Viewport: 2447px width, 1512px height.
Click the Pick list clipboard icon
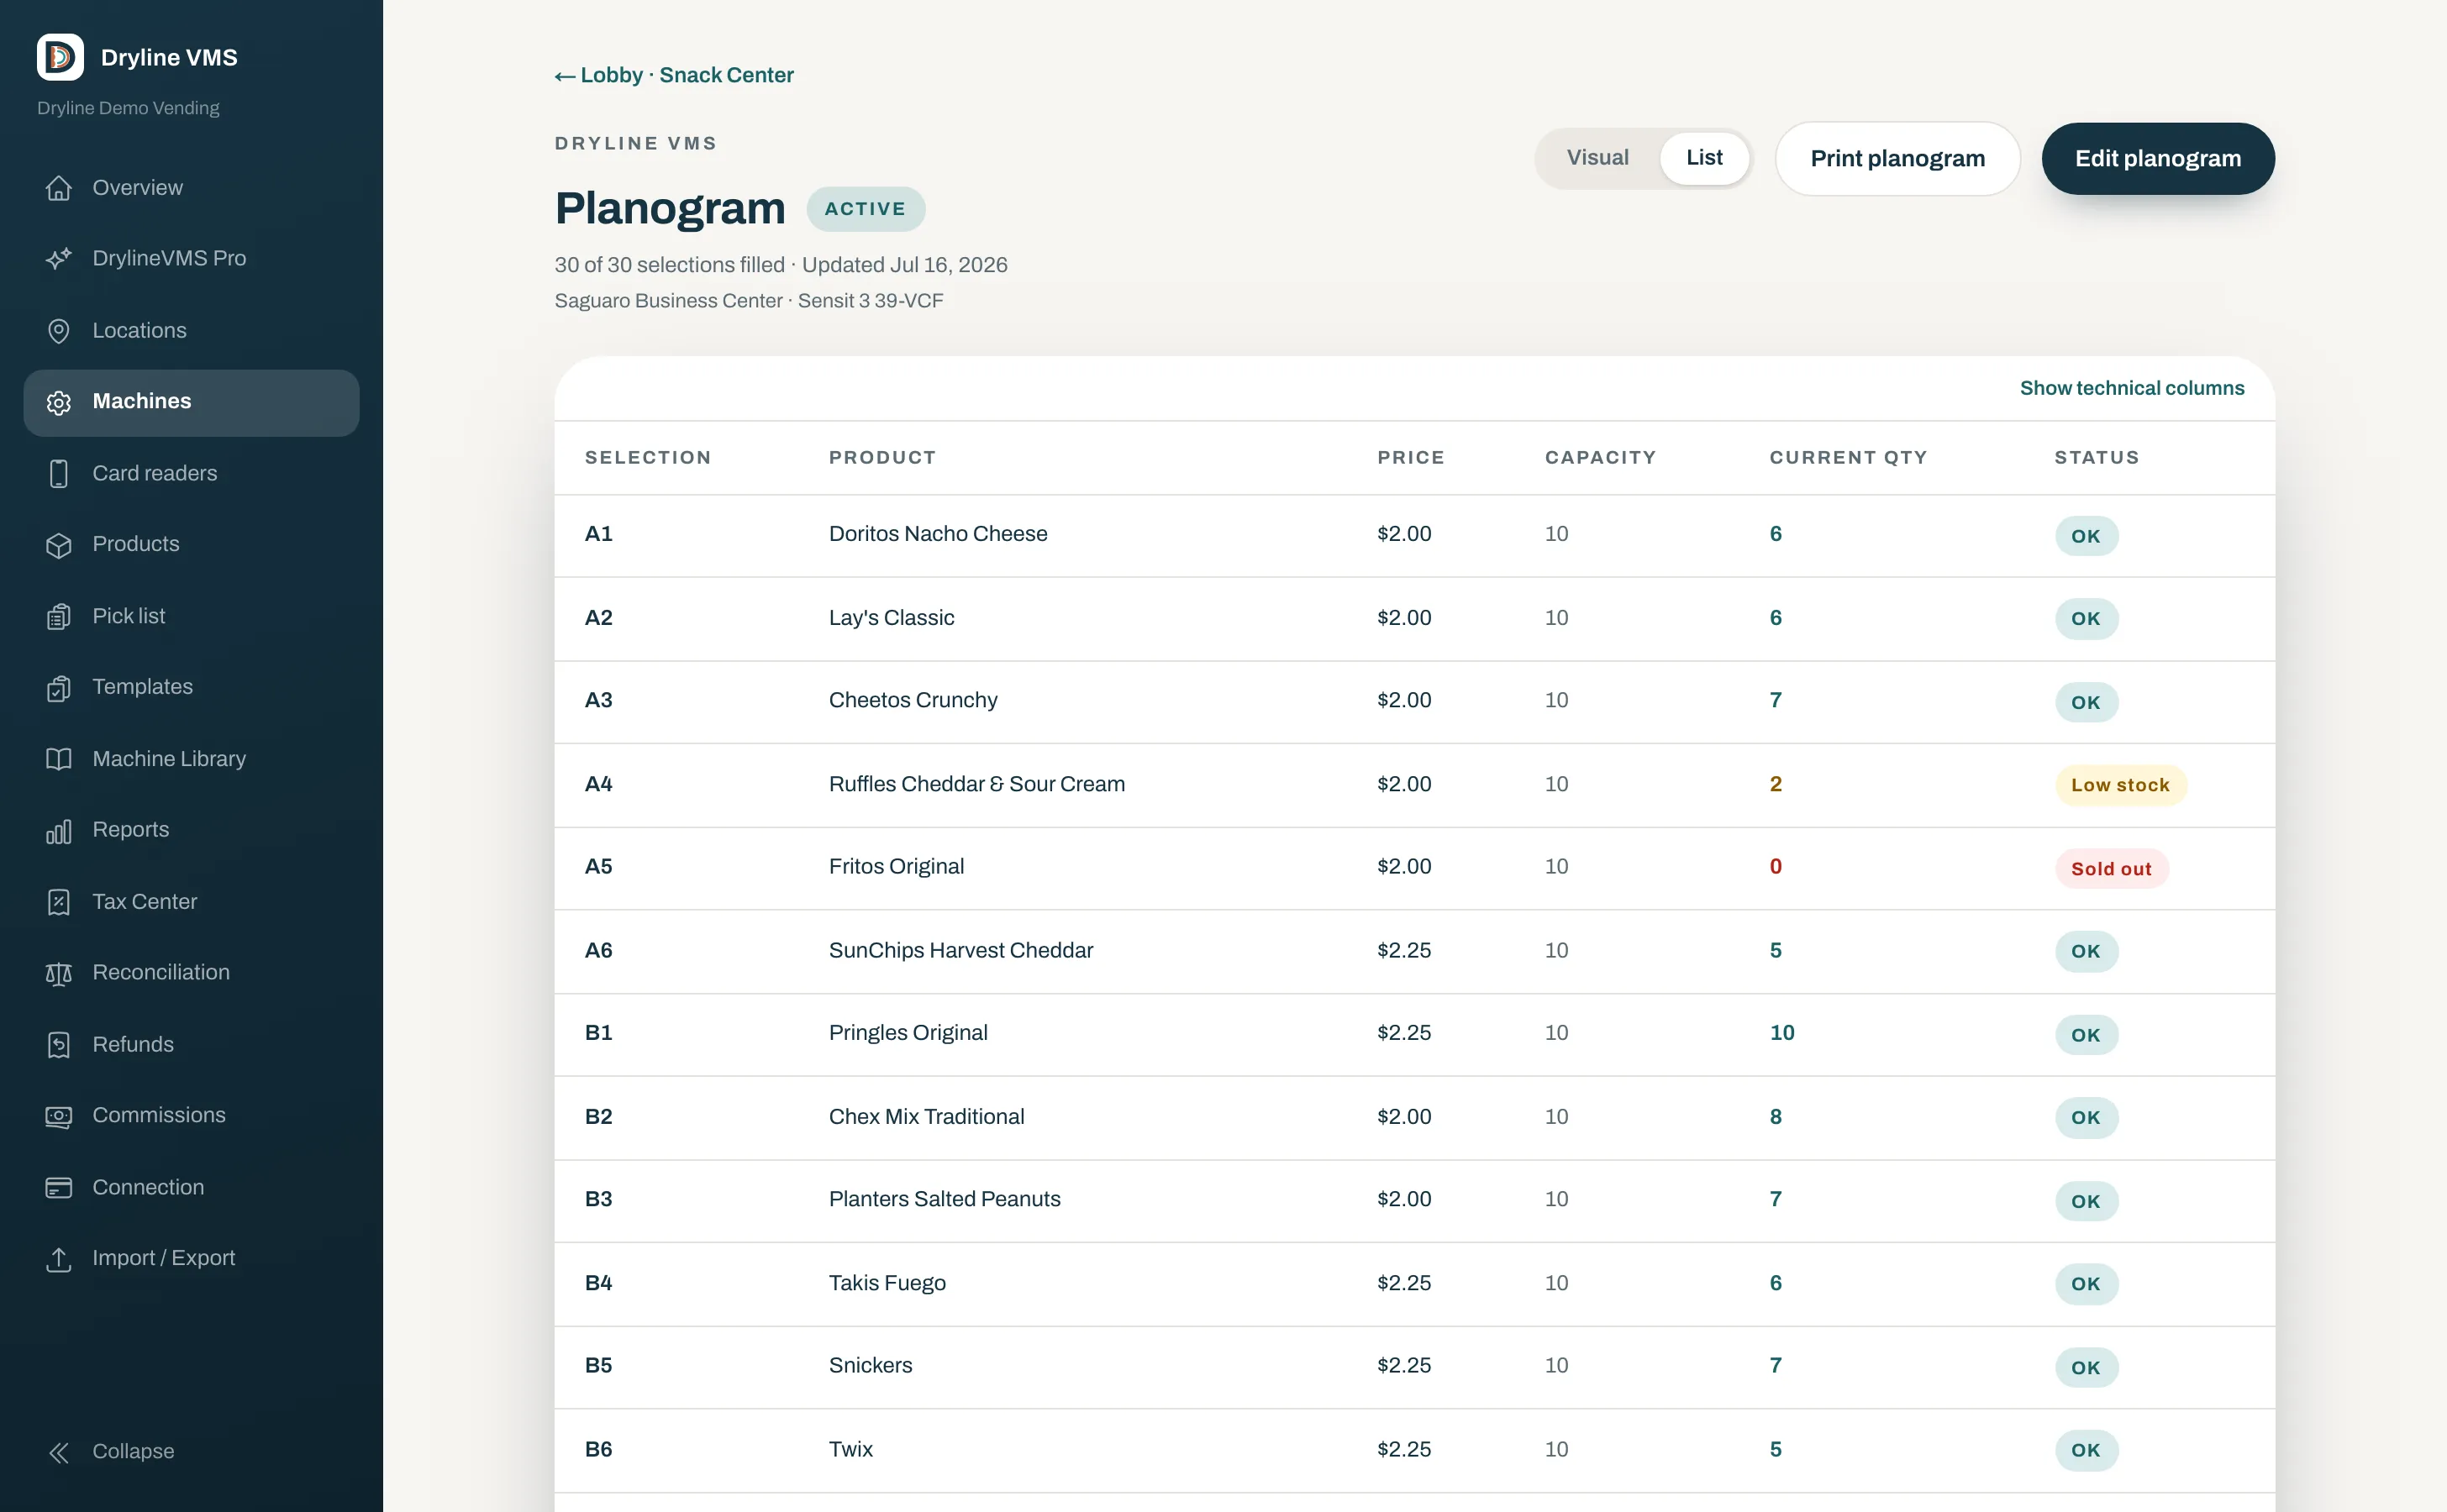pos(59,617)
